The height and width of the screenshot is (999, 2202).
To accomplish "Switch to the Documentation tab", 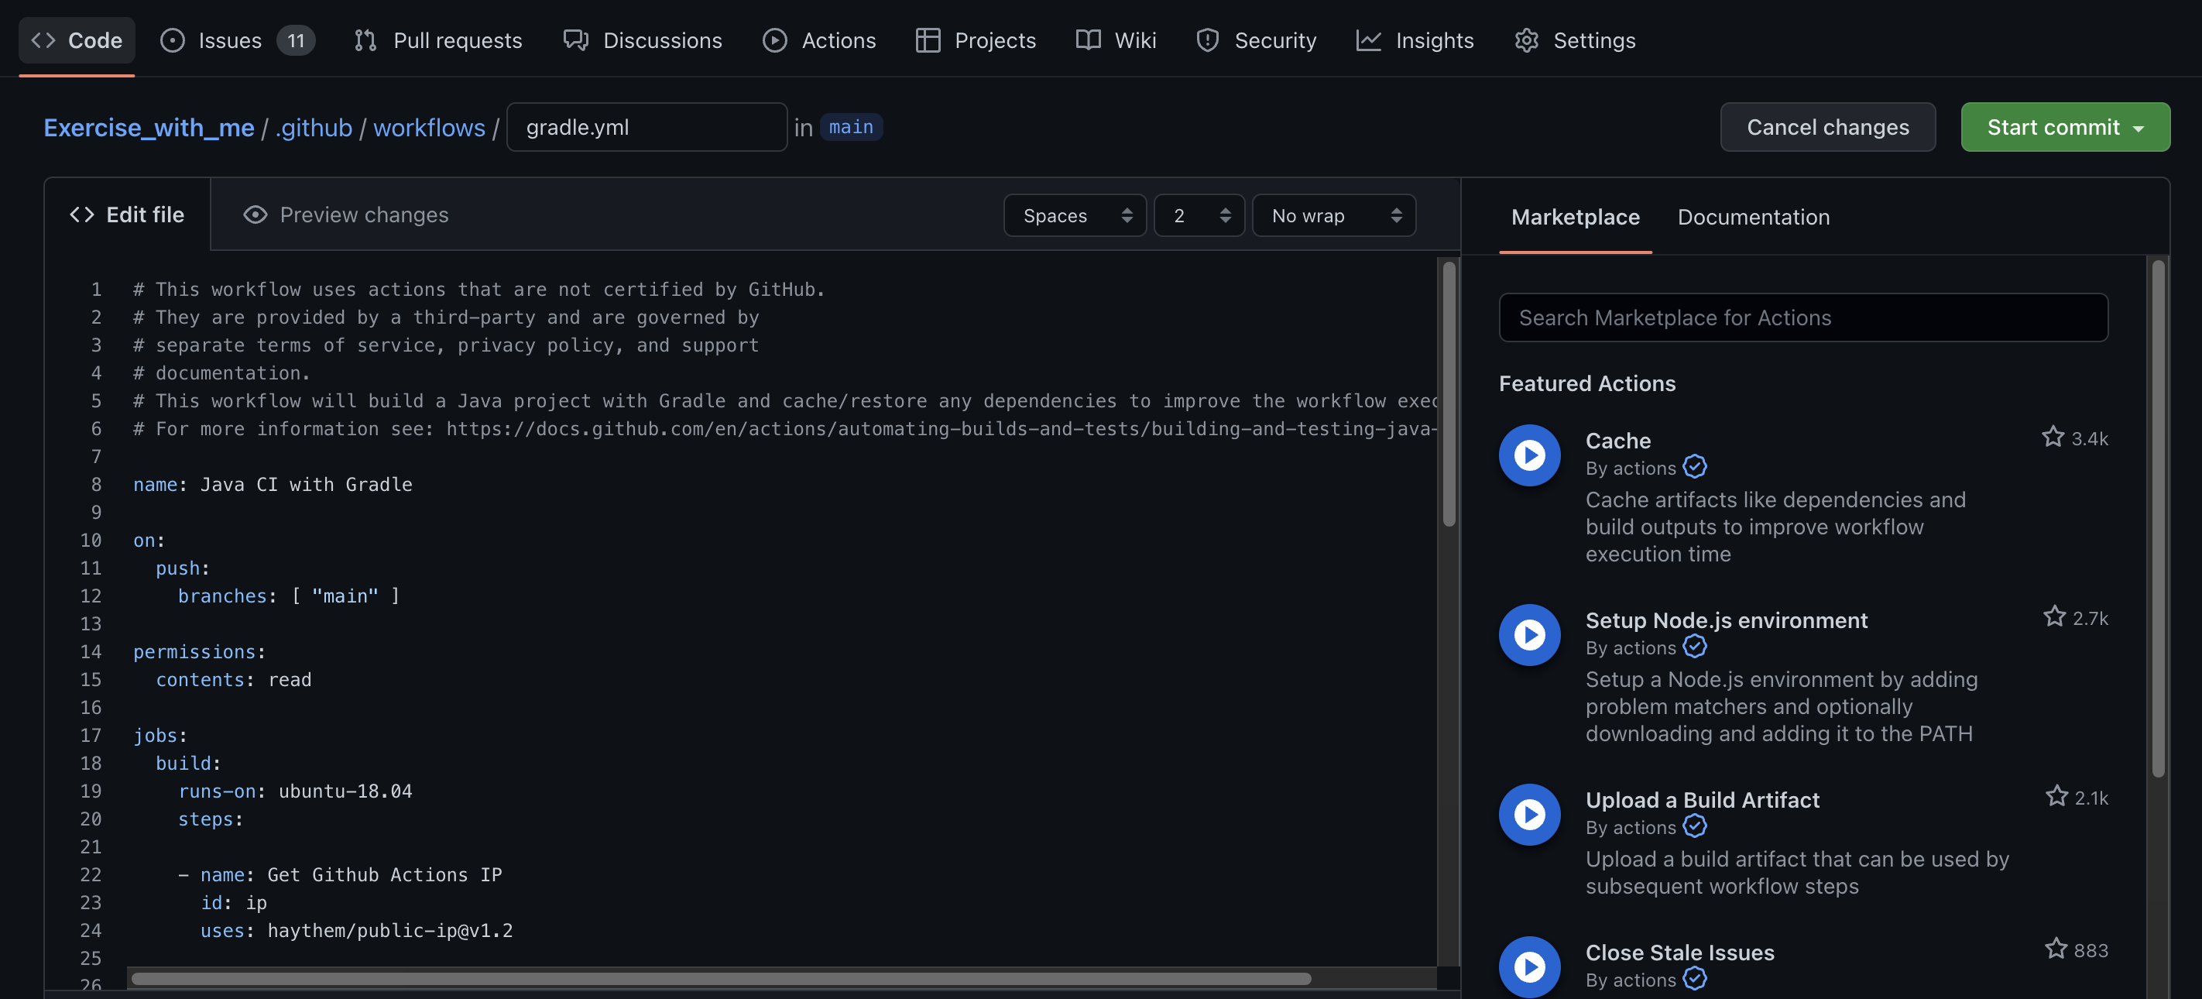I will click(1753, 218).
